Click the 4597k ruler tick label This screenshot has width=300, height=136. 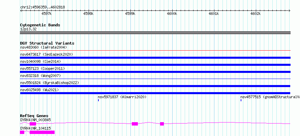click(47, 14)
